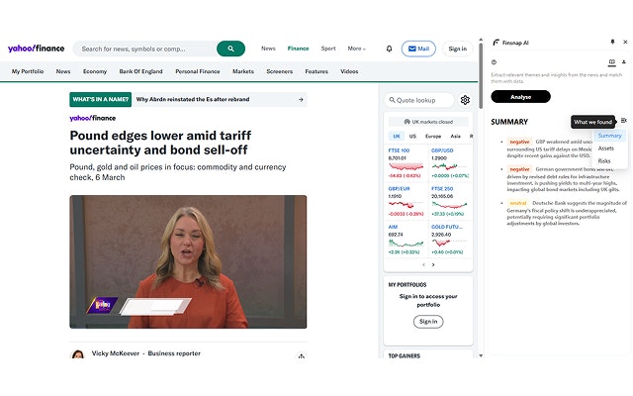Click the magnifier icon in Quote lookup

click(x=392, y=100)
